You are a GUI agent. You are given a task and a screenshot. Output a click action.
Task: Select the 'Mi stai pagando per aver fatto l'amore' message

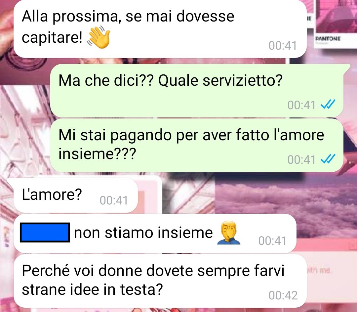pyautogui.click(x=197, y=145)
